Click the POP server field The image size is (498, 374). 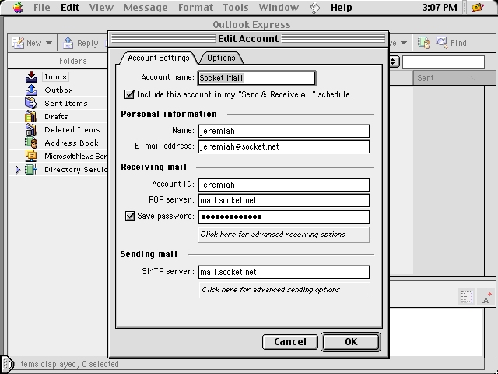point(283,200)
